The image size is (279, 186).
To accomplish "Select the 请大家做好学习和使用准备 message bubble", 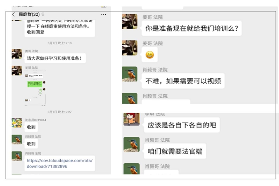I will pos(55,58).
